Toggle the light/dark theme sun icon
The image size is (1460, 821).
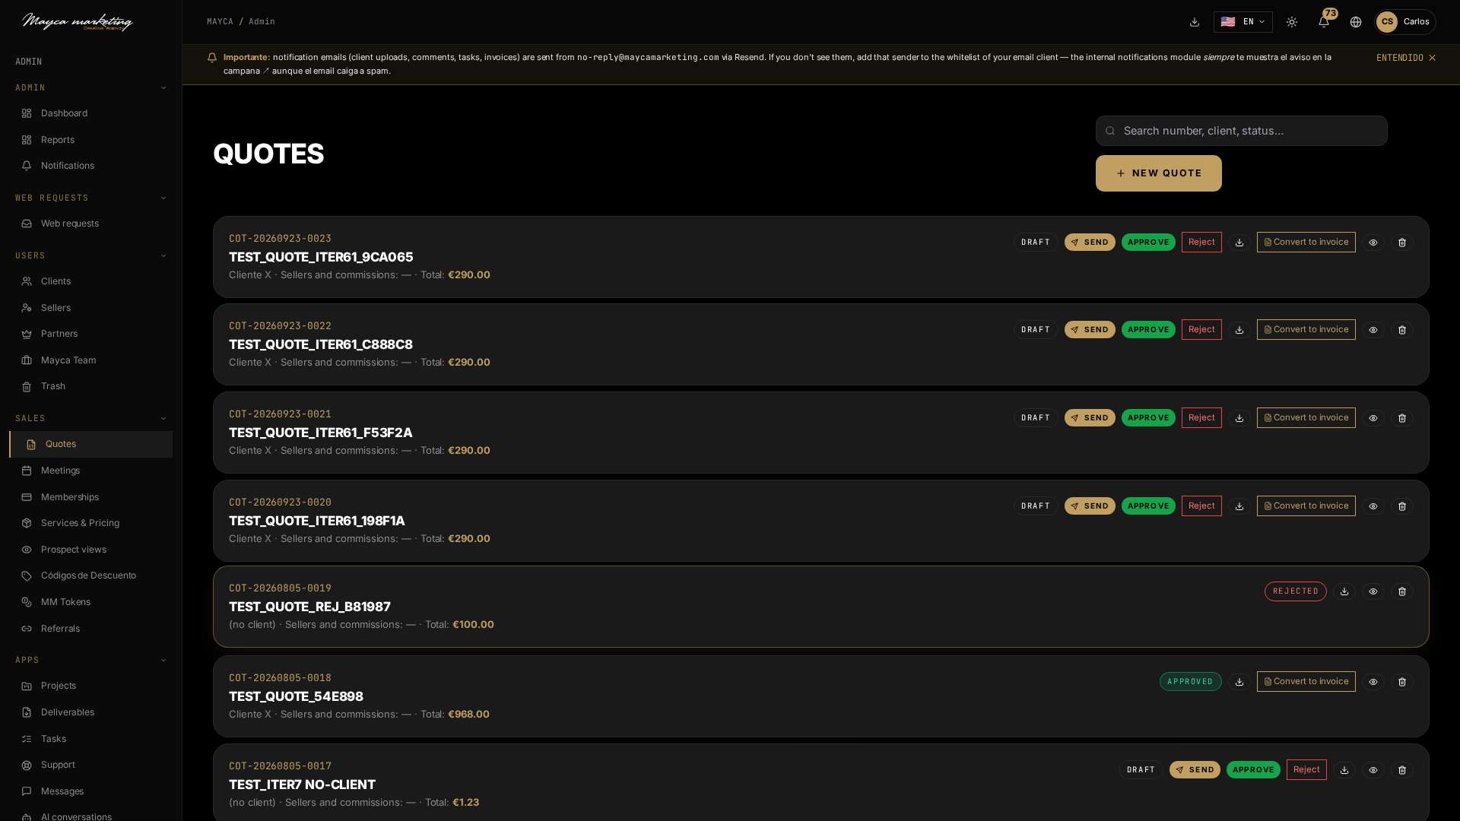(x=1292, y=22)
